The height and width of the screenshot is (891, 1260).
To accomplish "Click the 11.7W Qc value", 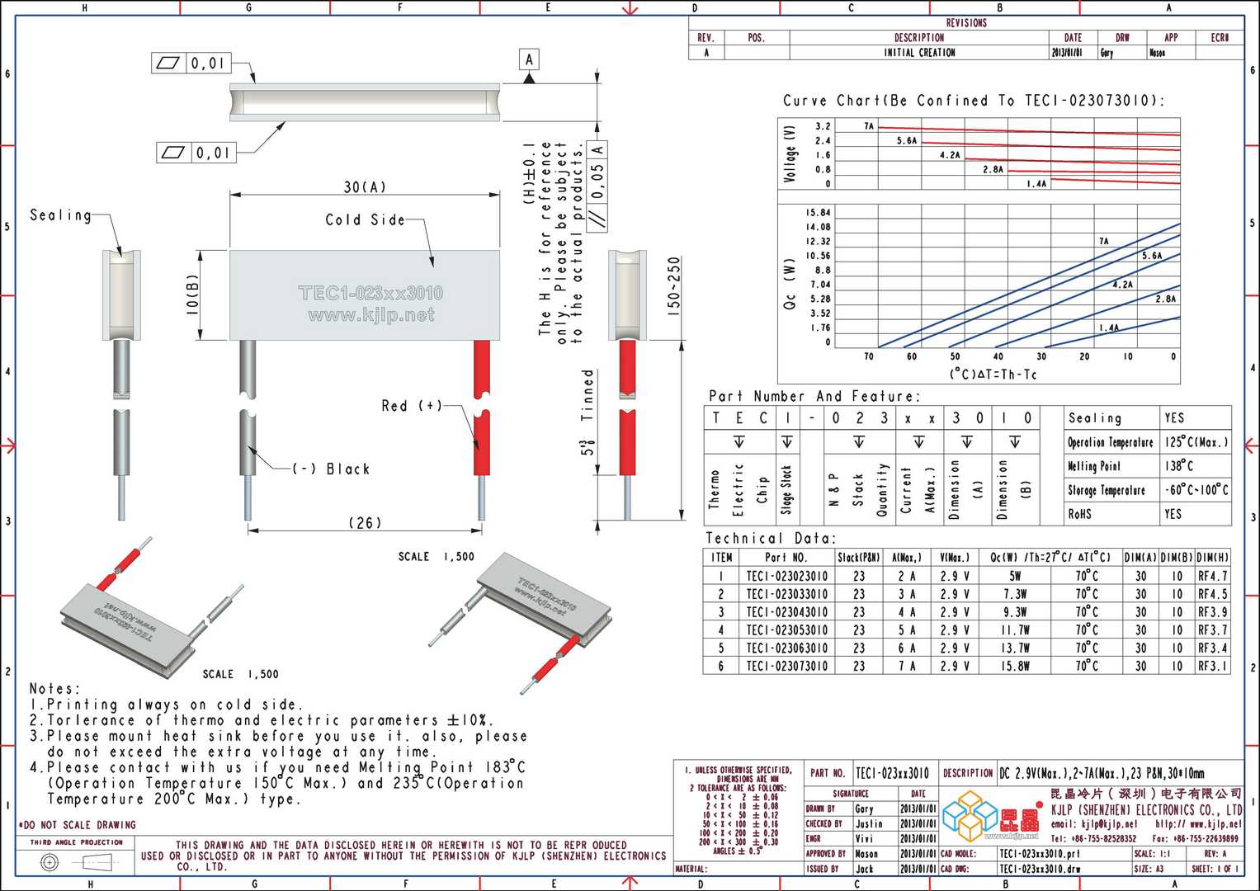I will coord(1015,630).
